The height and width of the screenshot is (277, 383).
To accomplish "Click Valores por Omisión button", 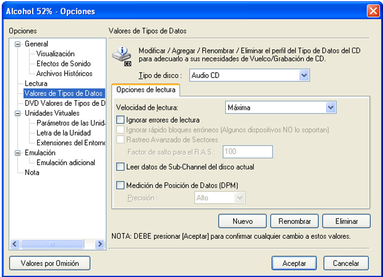I will point(50,263).
